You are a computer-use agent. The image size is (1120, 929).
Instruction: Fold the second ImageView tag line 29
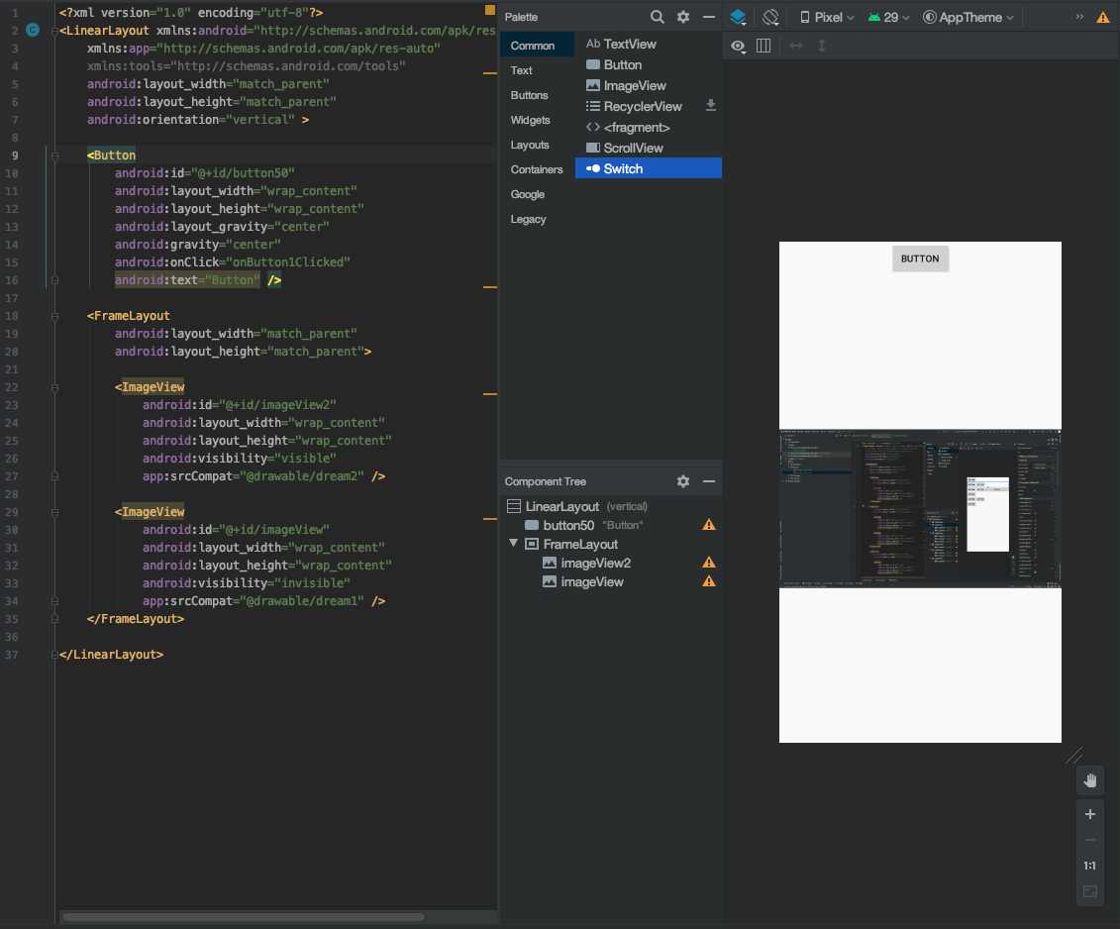pyautogui.click(x=55, y=512)
